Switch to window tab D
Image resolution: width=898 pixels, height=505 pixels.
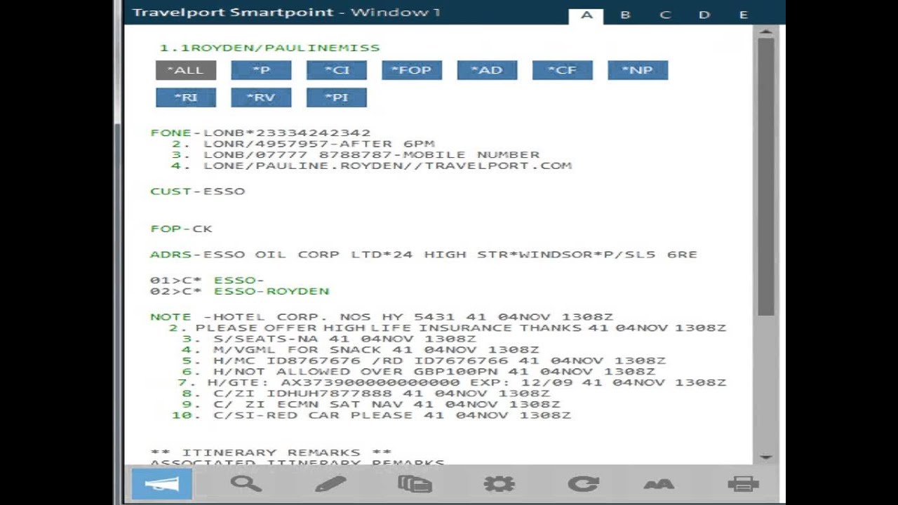tap(704, 15)
